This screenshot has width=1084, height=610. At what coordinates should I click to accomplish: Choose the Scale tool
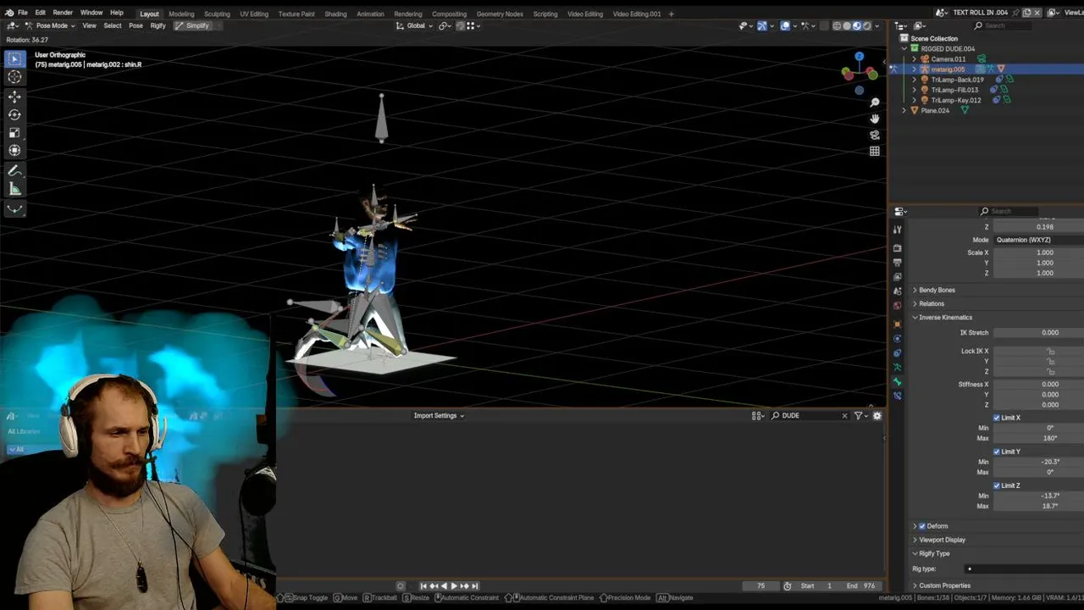(x=14, y=133)
